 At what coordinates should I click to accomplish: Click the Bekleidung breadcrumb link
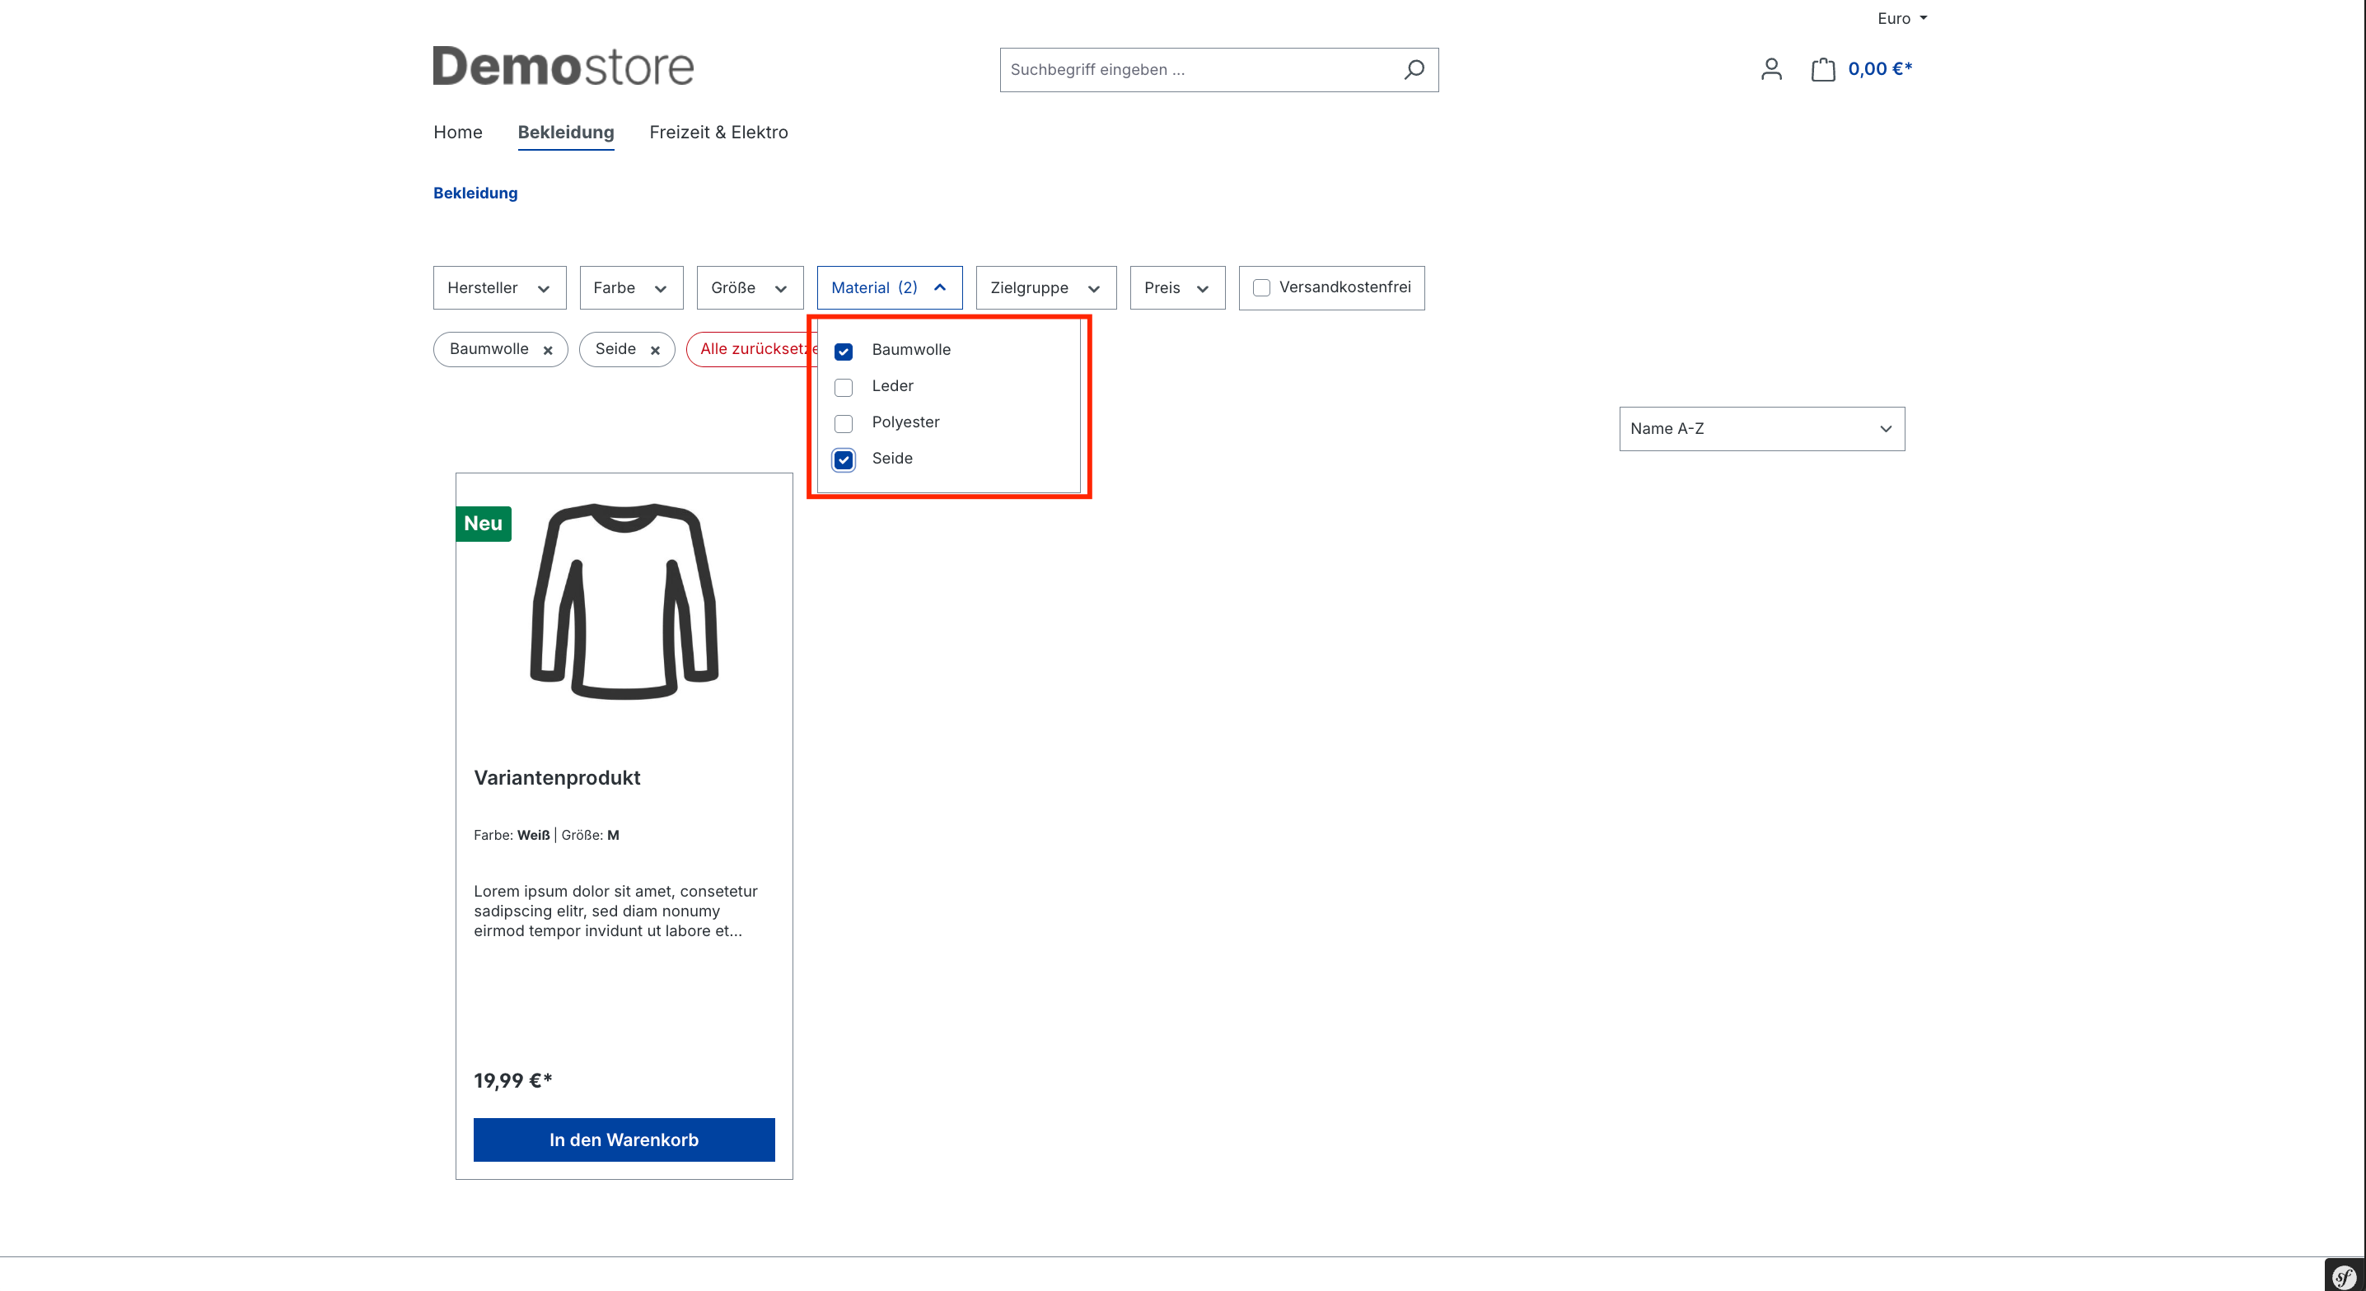tap(475, 193)
